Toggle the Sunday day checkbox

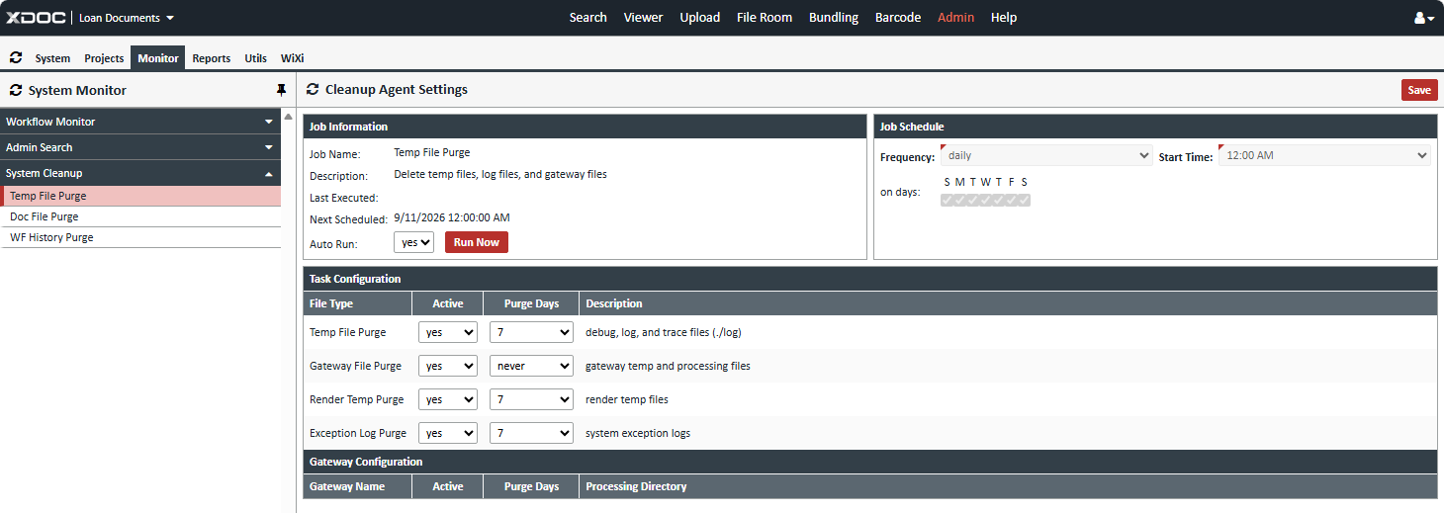coord(947,200)
